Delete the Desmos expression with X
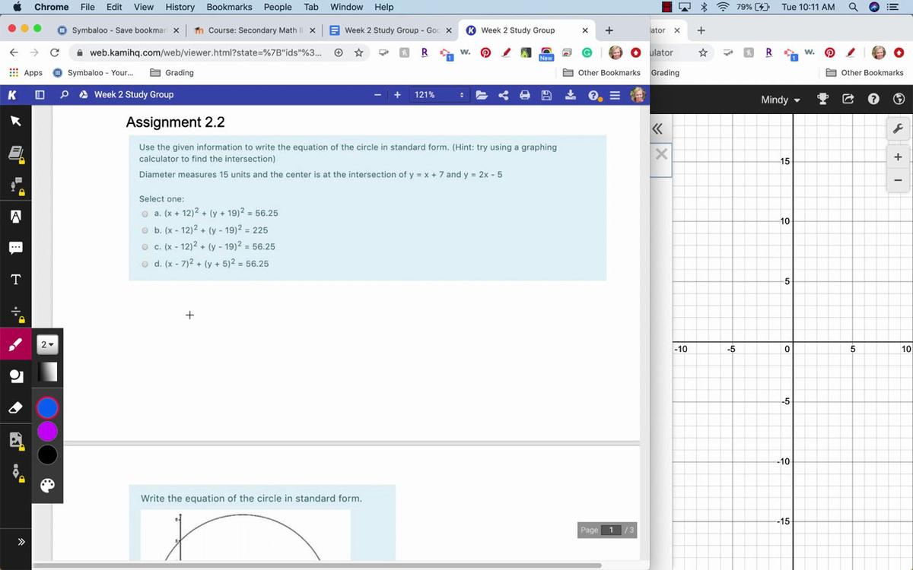 tap(661, 154)
